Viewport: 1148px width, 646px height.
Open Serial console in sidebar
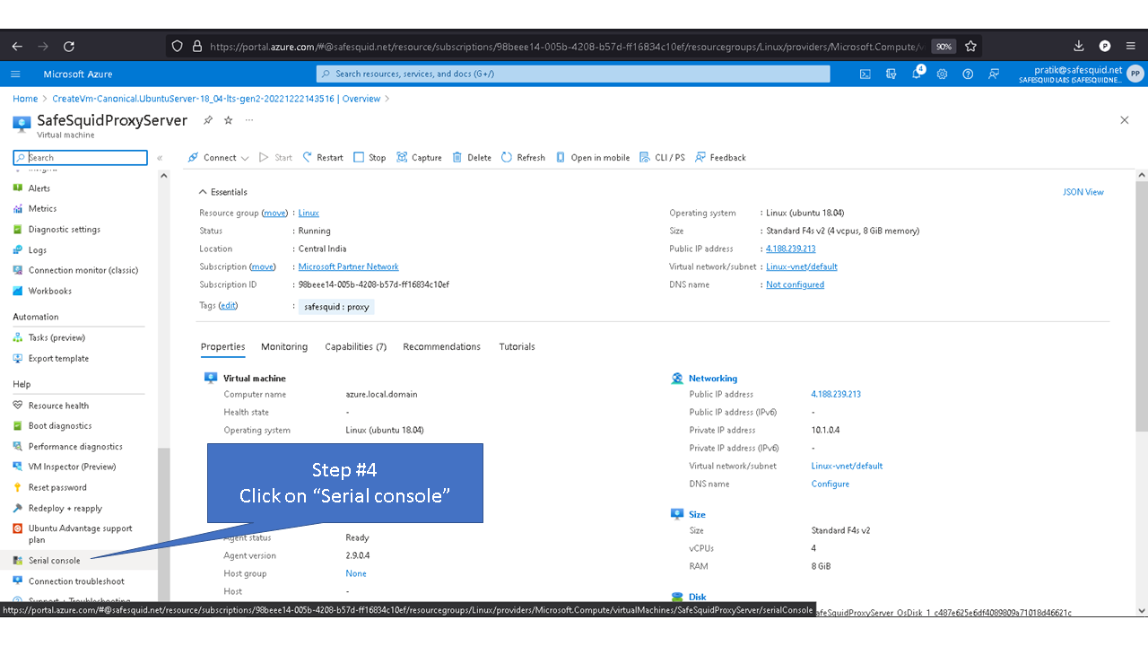54,561
